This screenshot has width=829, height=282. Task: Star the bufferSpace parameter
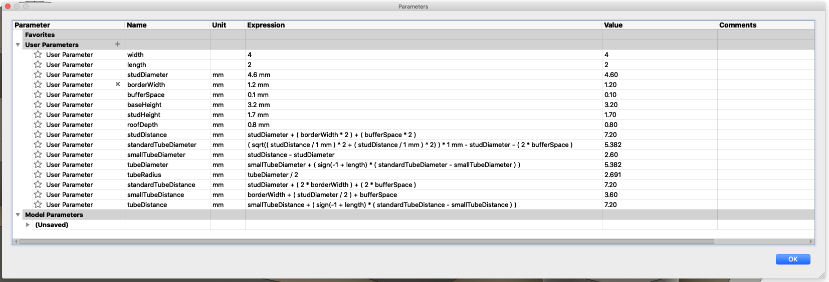click(x=38, y=94)
